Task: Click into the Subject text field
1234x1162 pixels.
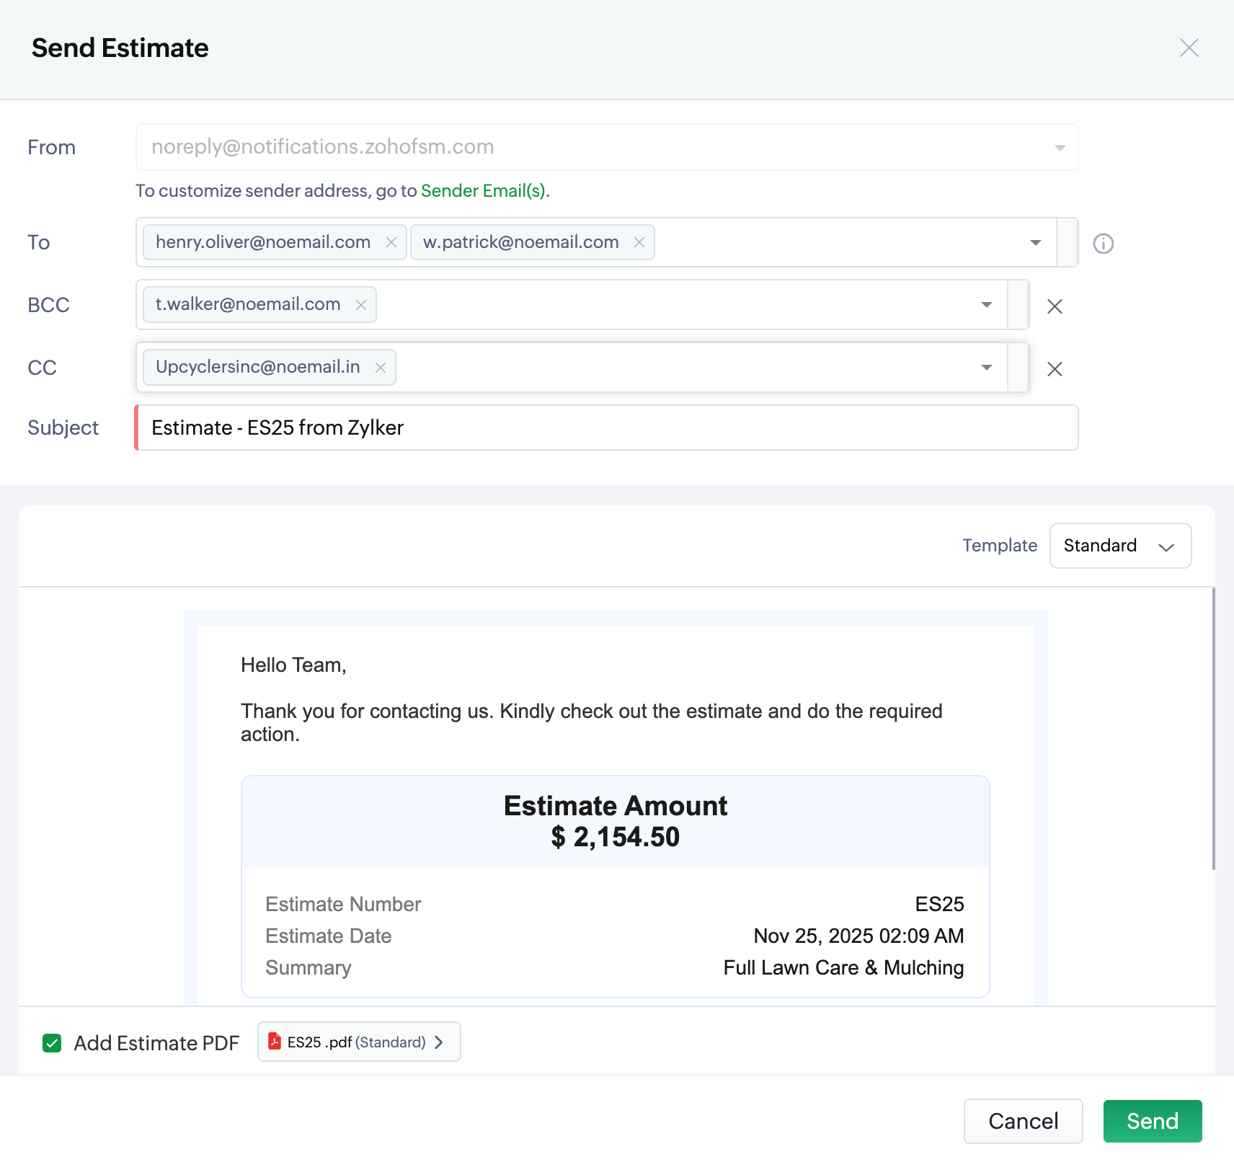Action: [x=605, y=428]
